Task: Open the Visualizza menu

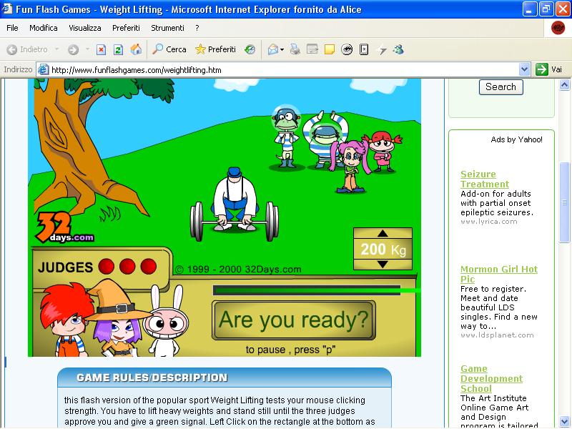Action: (85, 28)
